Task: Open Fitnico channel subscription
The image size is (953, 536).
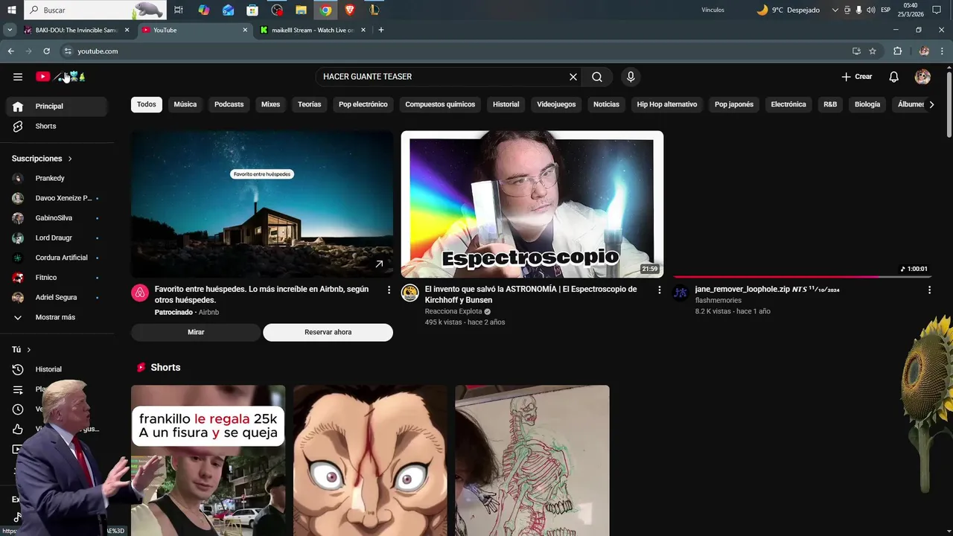Action: (57, 278)
